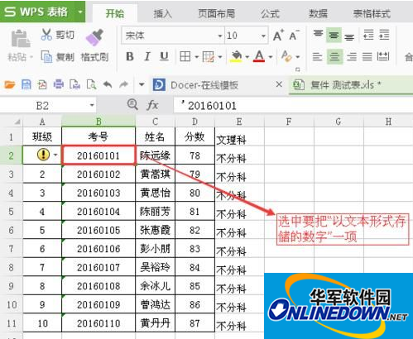Open 公式 ribbon tab
413x339 pixels.
coord(270,13)
